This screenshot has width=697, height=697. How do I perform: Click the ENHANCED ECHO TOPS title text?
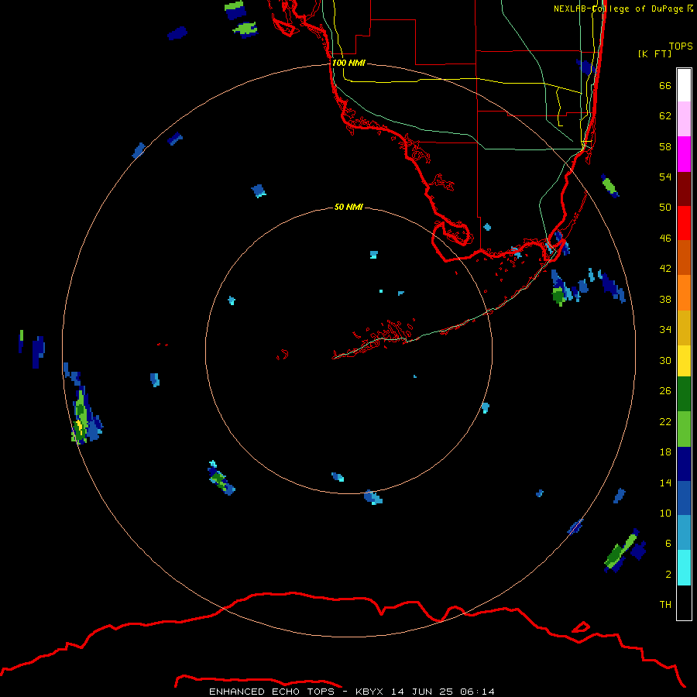tap(272, 692)
